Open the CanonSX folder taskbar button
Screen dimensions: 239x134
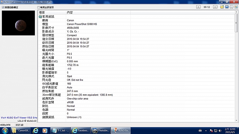[21, 130]
